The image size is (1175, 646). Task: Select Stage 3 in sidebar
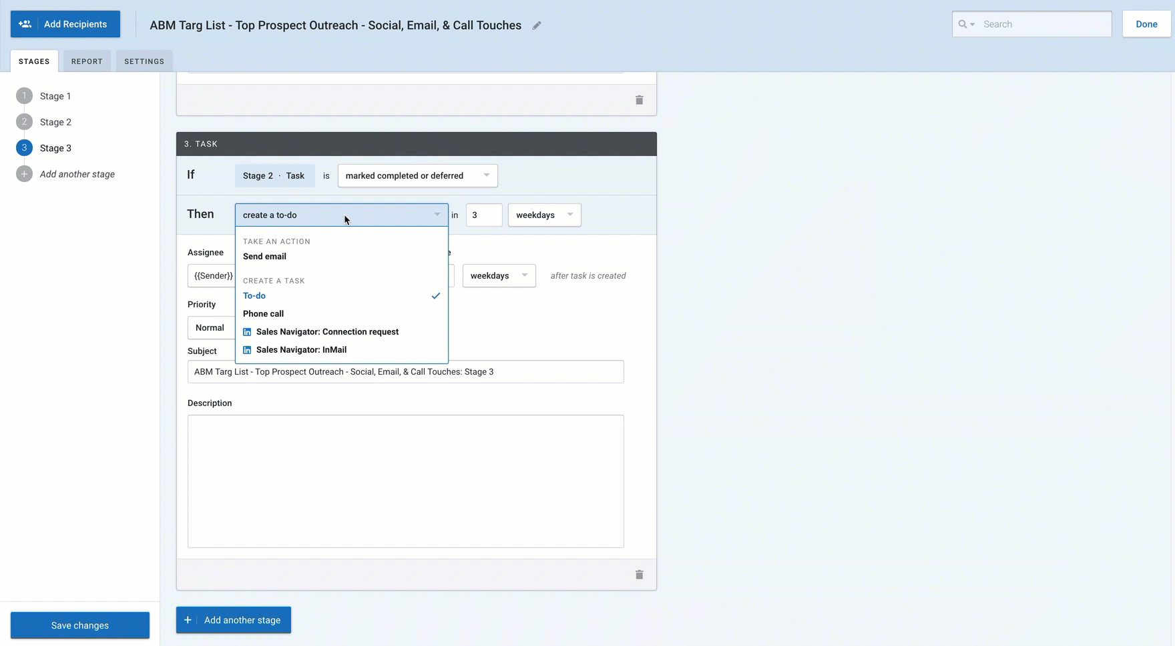point(55,148)
